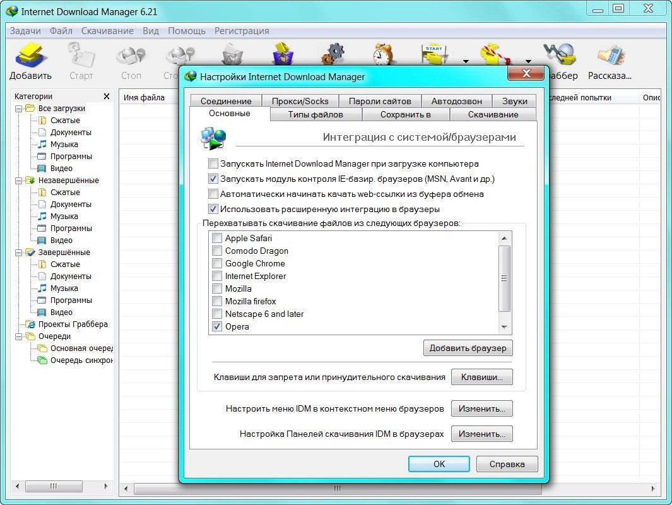Switch to the Звуки tab

point(514,101)
